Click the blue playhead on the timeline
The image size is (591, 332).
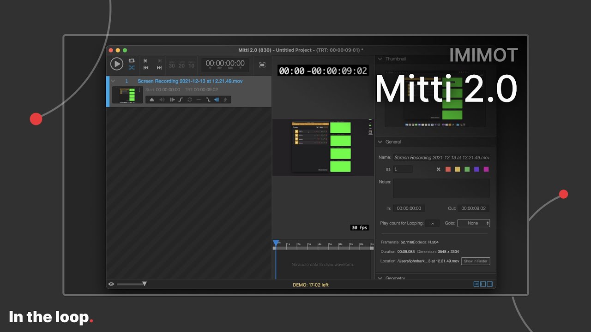(x=276, y=243)
